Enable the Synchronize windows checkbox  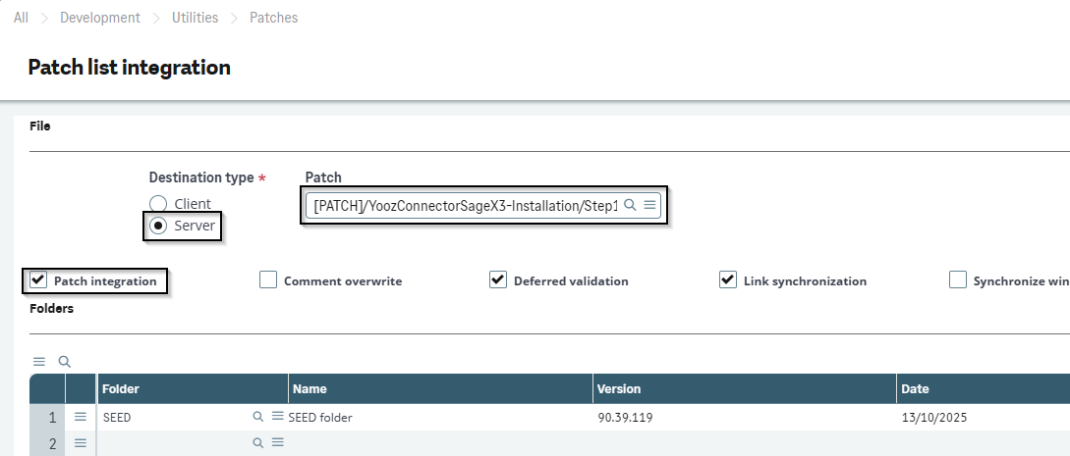(x=958, y=280)
